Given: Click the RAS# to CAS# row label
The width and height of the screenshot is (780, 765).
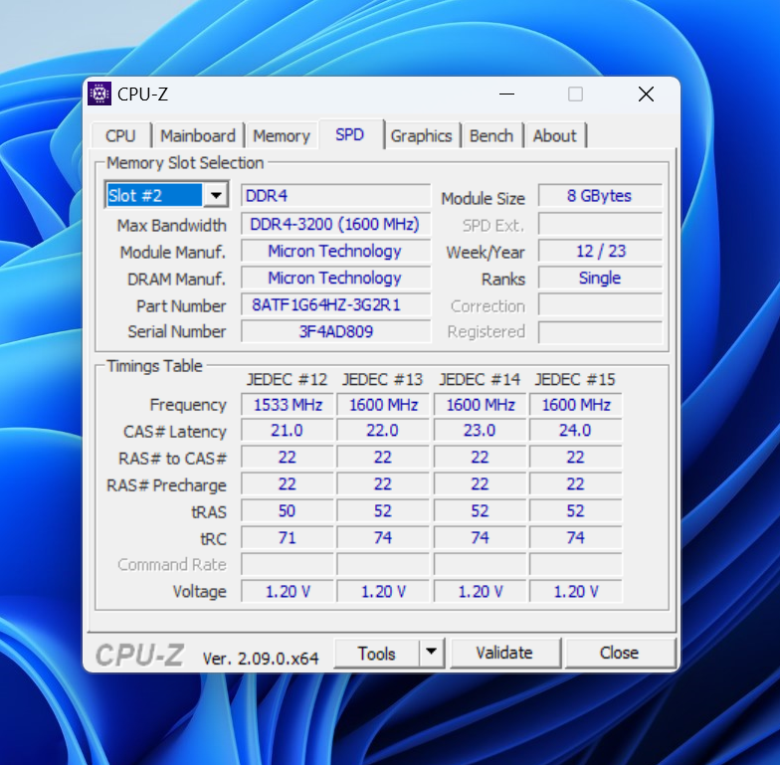Looking at the screenshot, I should point(172,458).
